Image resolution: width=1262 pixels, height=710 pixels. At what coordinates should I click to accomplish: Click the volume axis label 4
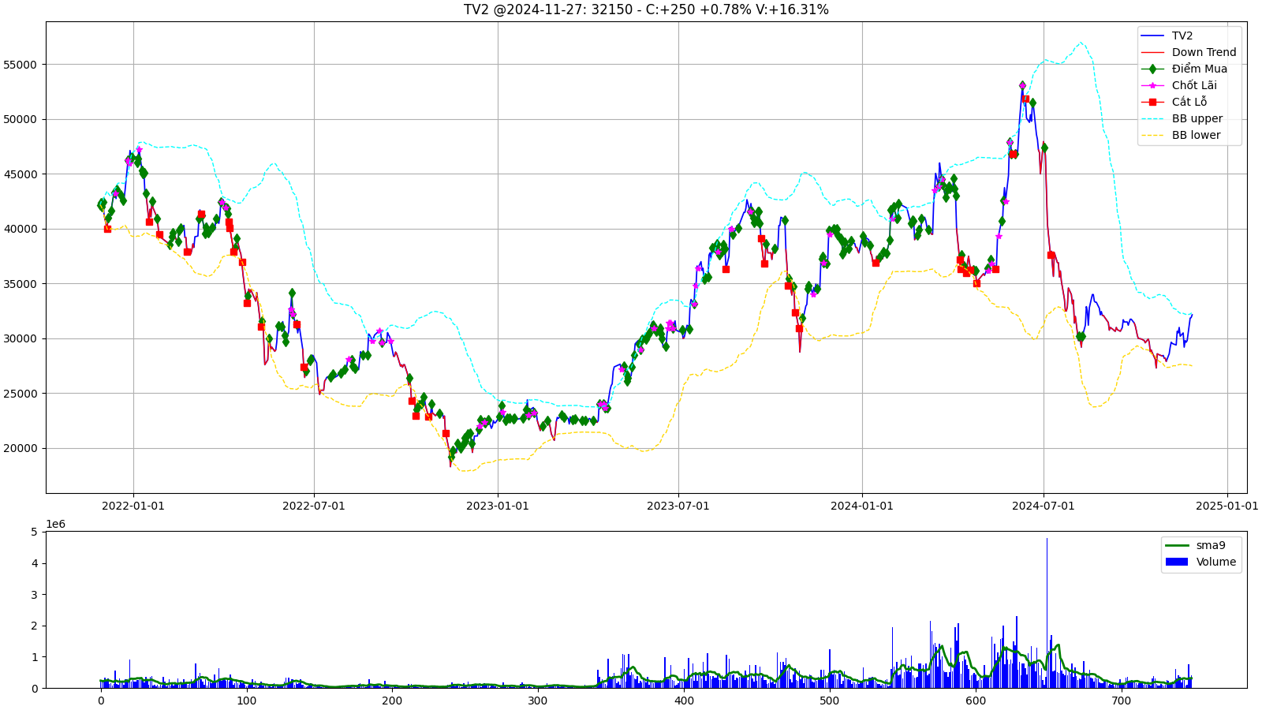coord(34,563)
